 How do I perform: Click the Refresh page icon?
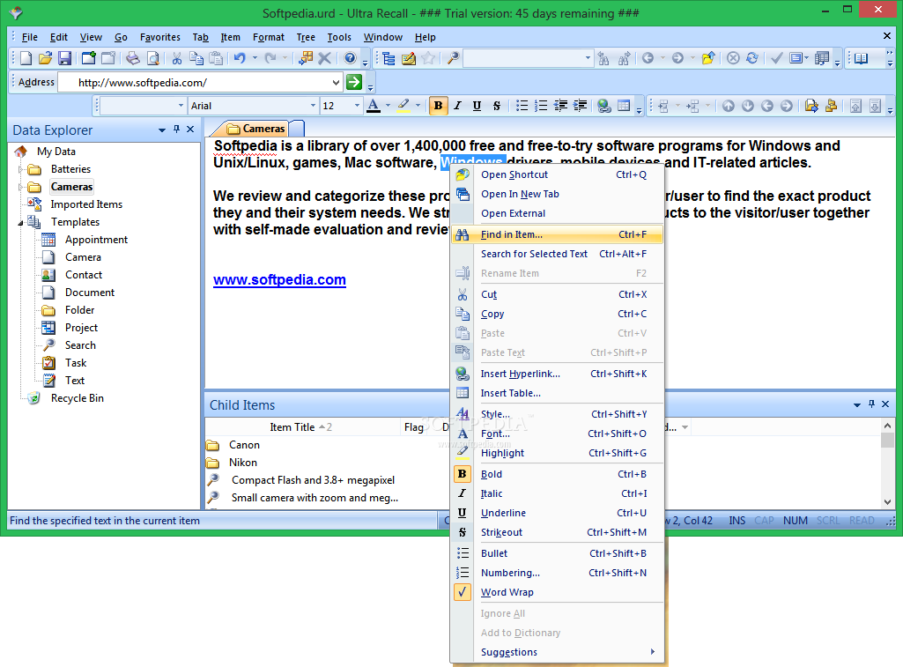[752, 58]
